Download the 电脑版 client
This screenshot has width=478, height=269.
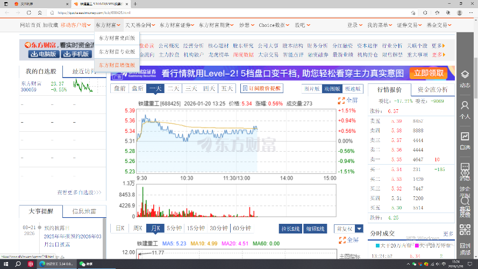[x=44, y=54]
